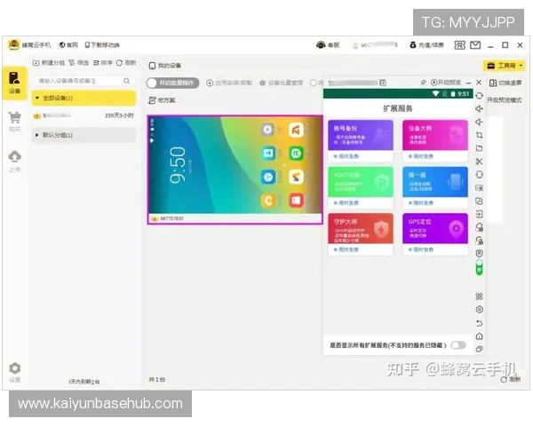Click the 筛选 filter icon
The width and height of the screenshot is (533, 426).
[x=78, y=63]
